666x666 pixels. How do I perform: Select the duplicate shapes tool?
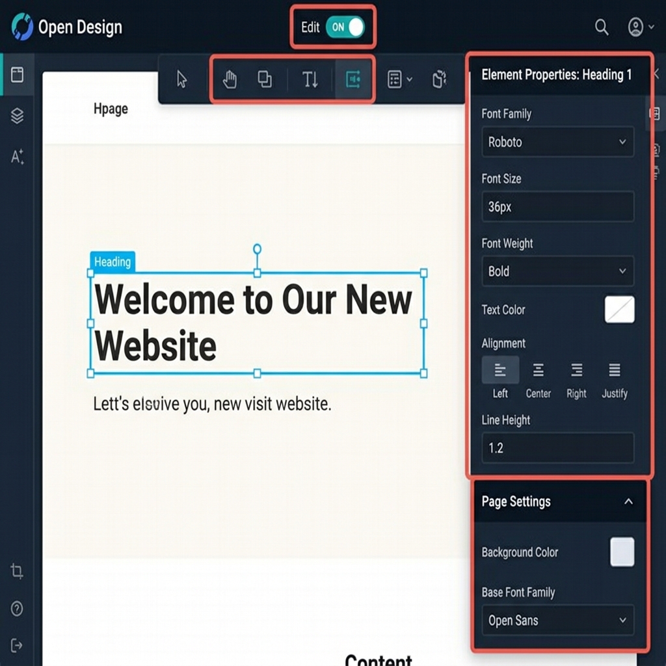(x=265, y=79)
